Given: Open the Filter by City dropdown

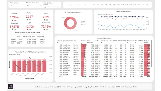Looking at the screenshot, I should (x=17, y=6).
